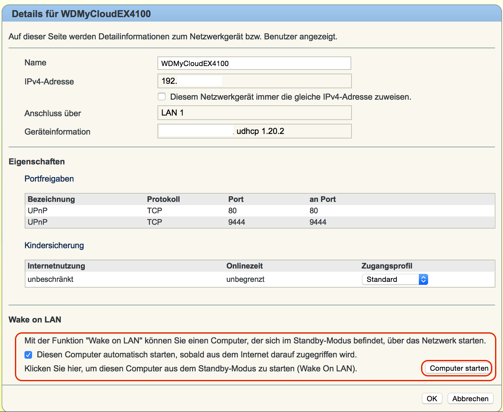Image resolution: width=503 pixels, height=412 pixels.
Task: Click the Onlinezeit column header
Action: point(245,266)
